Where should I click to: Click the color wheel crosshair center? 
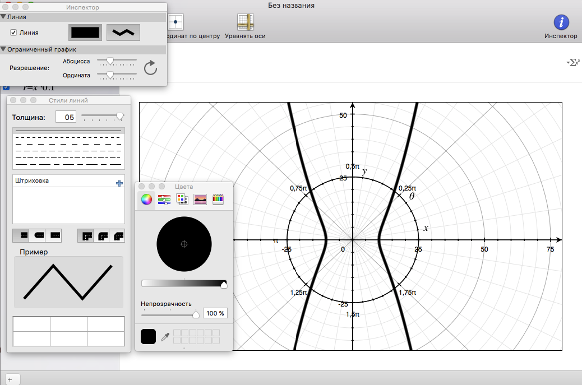[184, 244]
